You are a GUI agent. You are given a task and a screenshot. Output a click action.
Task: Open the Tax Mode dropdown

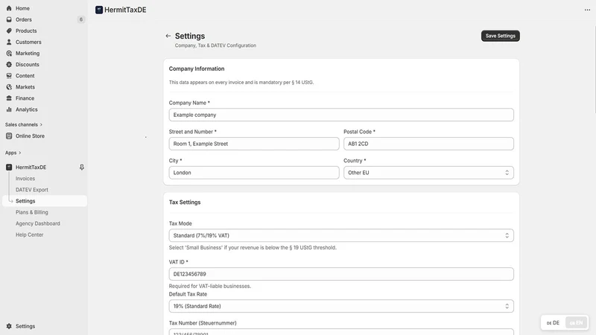[341, 235]
